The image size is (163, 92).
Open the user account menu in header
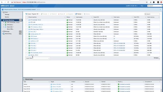coord(132,6)
